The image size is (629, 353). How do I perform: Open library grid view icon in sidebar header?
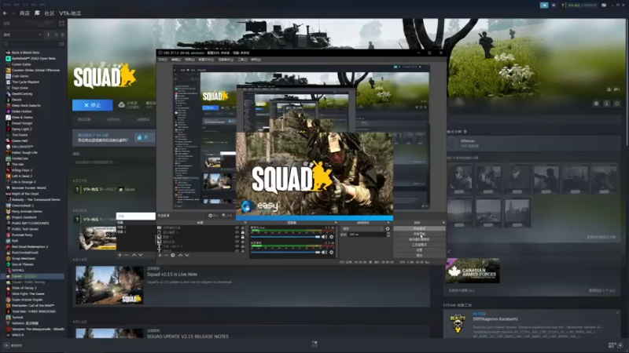coord(61,24)
